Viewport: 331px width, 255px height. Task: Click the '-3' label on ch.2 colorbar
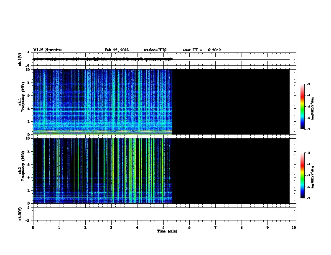[308, 153]
